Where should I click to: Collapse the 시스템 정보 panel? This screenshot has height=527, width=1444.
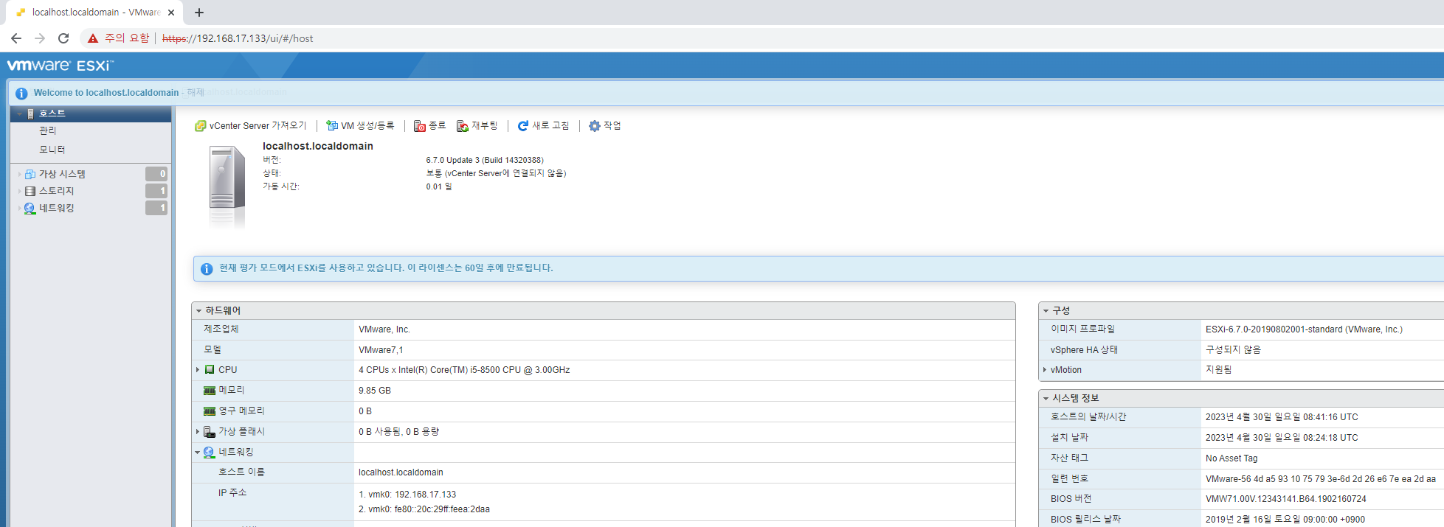[x=1046, y=398]
